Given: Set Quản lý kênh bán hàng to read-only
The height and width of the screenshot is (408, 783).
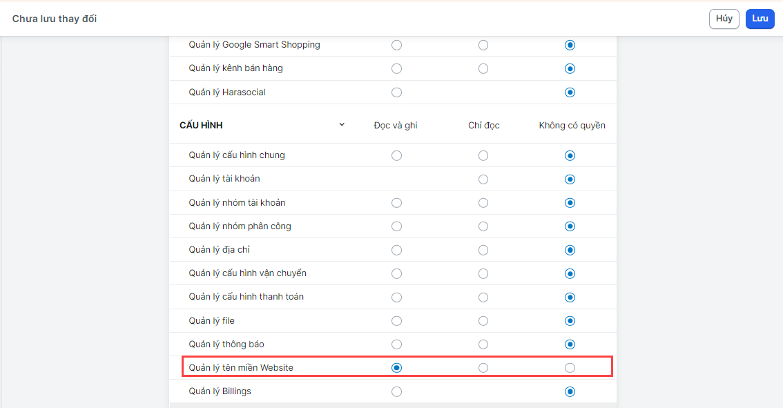Looking at the screenshot, I should pos(483,68).
